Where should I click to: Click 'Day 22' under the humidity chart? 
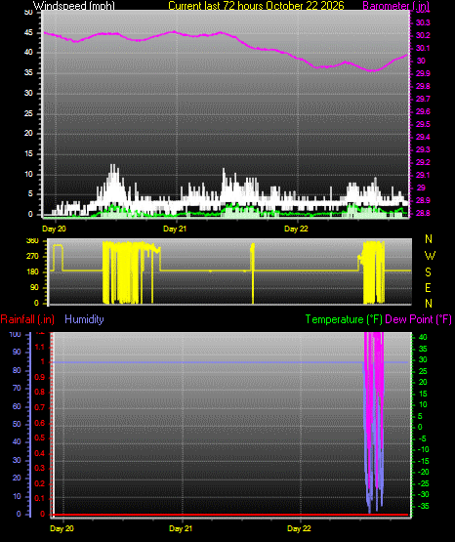click(x=299, y=528)
